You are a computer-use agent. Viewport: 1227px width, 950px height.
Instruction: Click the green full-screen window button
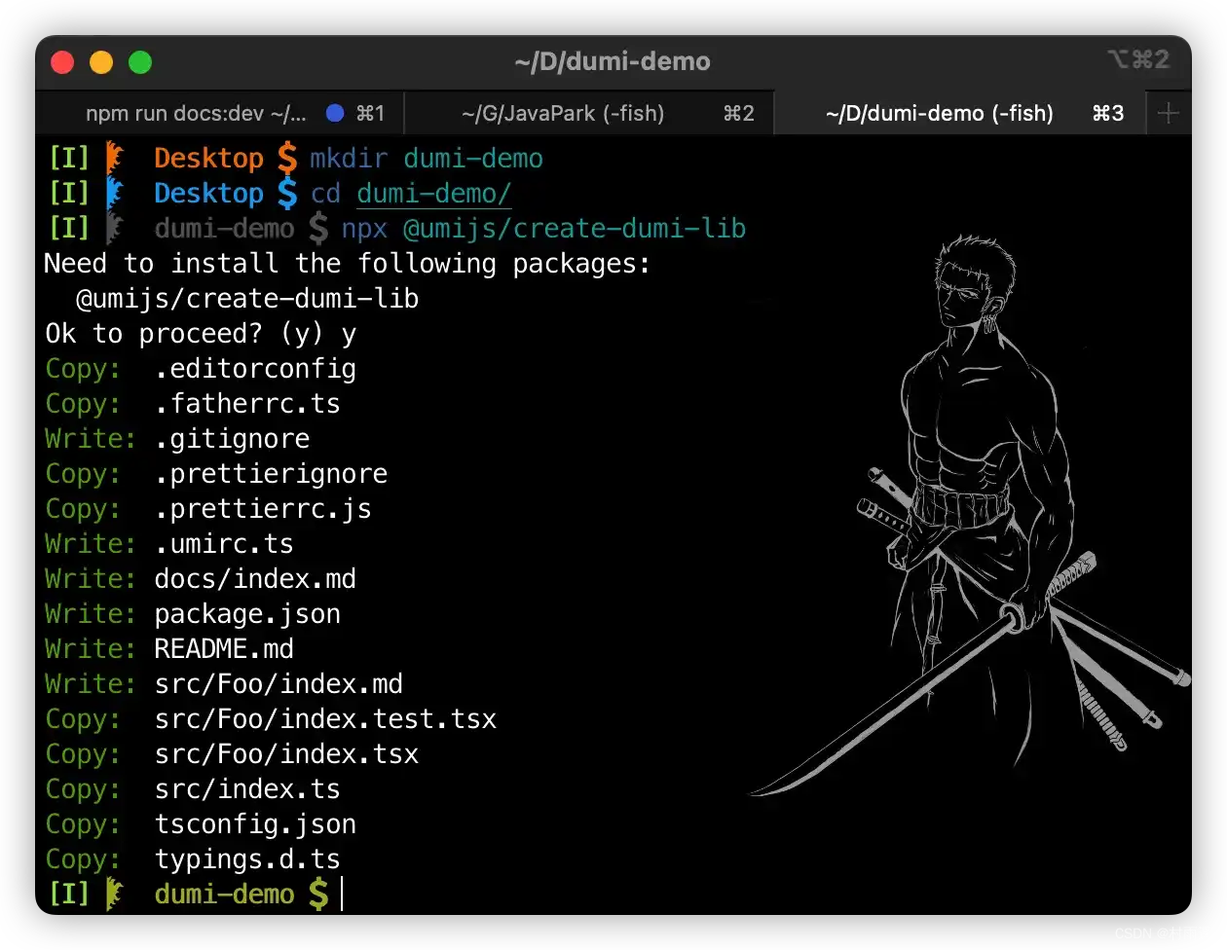point(140,62)
